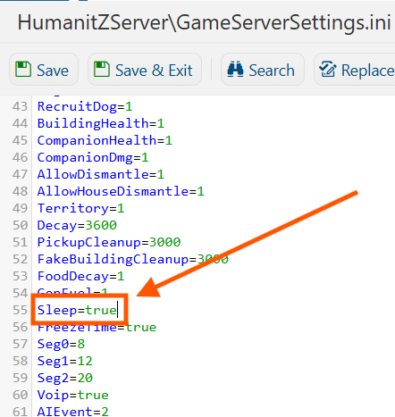Viewport: 395px width, 417px height.
Task: Open the Search tool
Action: tap(263, 70)
